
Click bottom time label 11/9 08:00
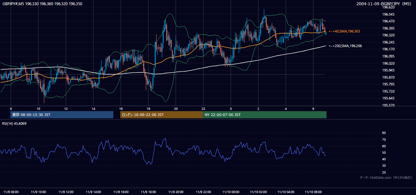[11, 192]
